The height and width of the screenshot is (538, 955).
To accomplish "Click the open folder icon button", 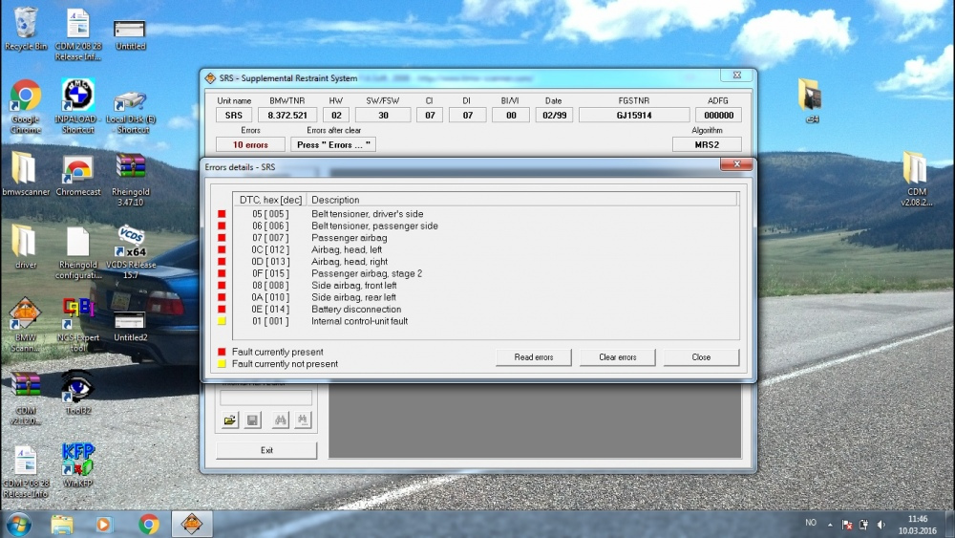I will point(230,420).
